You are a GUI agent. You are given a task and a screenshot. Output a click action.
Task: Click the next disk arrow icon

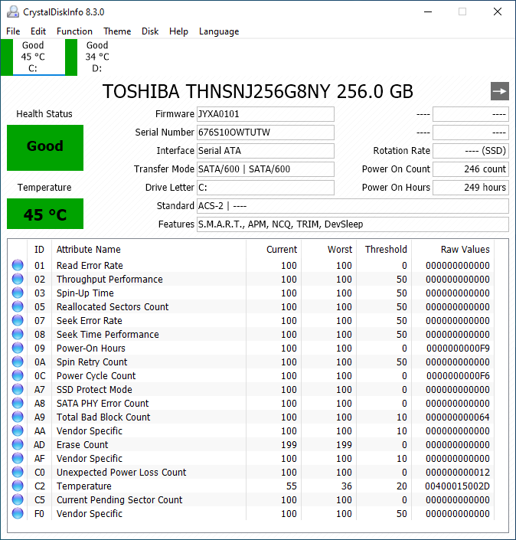(499, 92)
